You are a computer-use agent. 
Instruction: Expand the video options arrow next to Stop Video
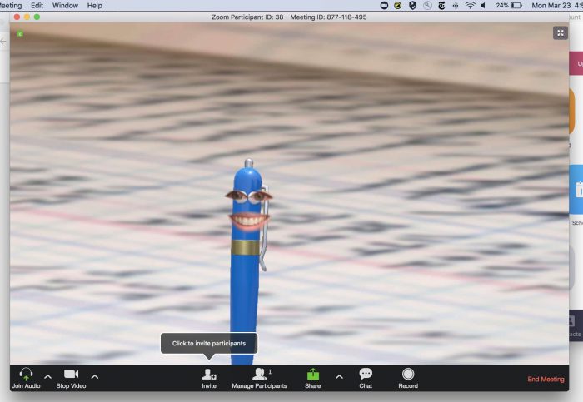click(x=94, y=377)
